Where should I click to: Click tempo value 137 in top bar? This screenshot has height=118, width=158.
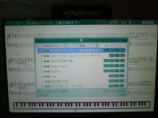(115, 23)
